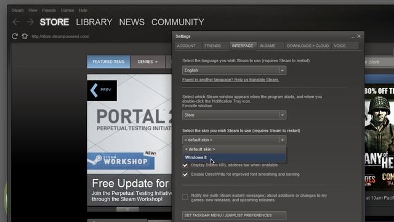Click SET TASKBAR MENU / JUMPLIST PREFERENCES

(x=234, y=215)
